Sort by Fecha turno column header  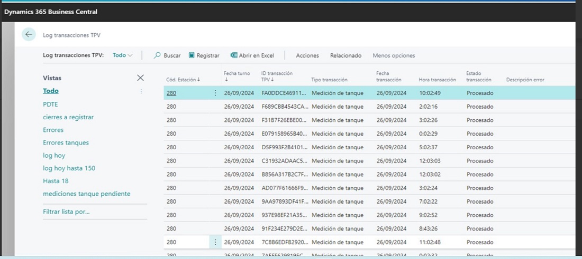click(x=237, y=76)
